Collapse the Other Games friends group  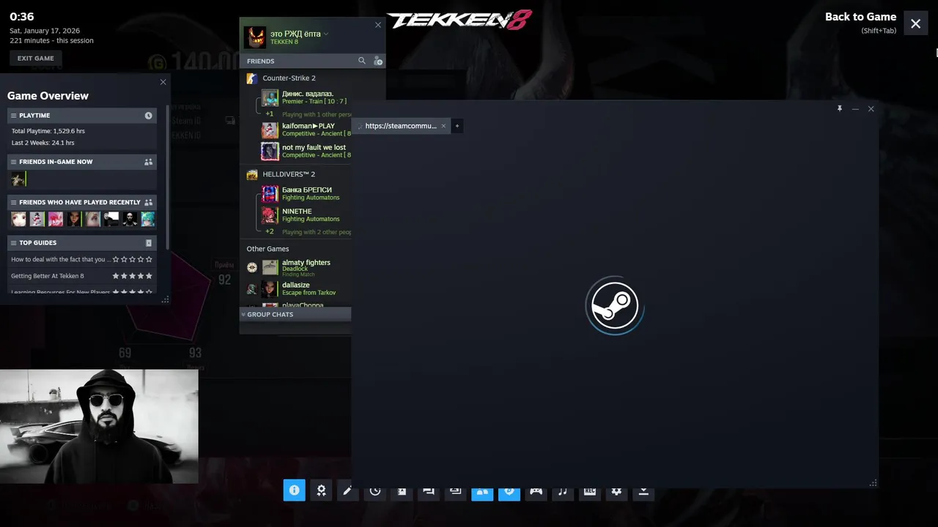click(x=267, y=249)
